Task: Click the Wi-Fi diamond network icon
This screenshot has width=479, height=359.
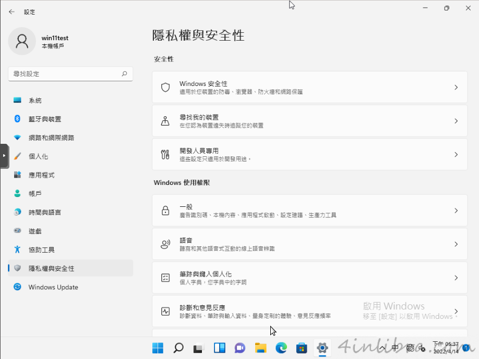Action: click(17, 138)
